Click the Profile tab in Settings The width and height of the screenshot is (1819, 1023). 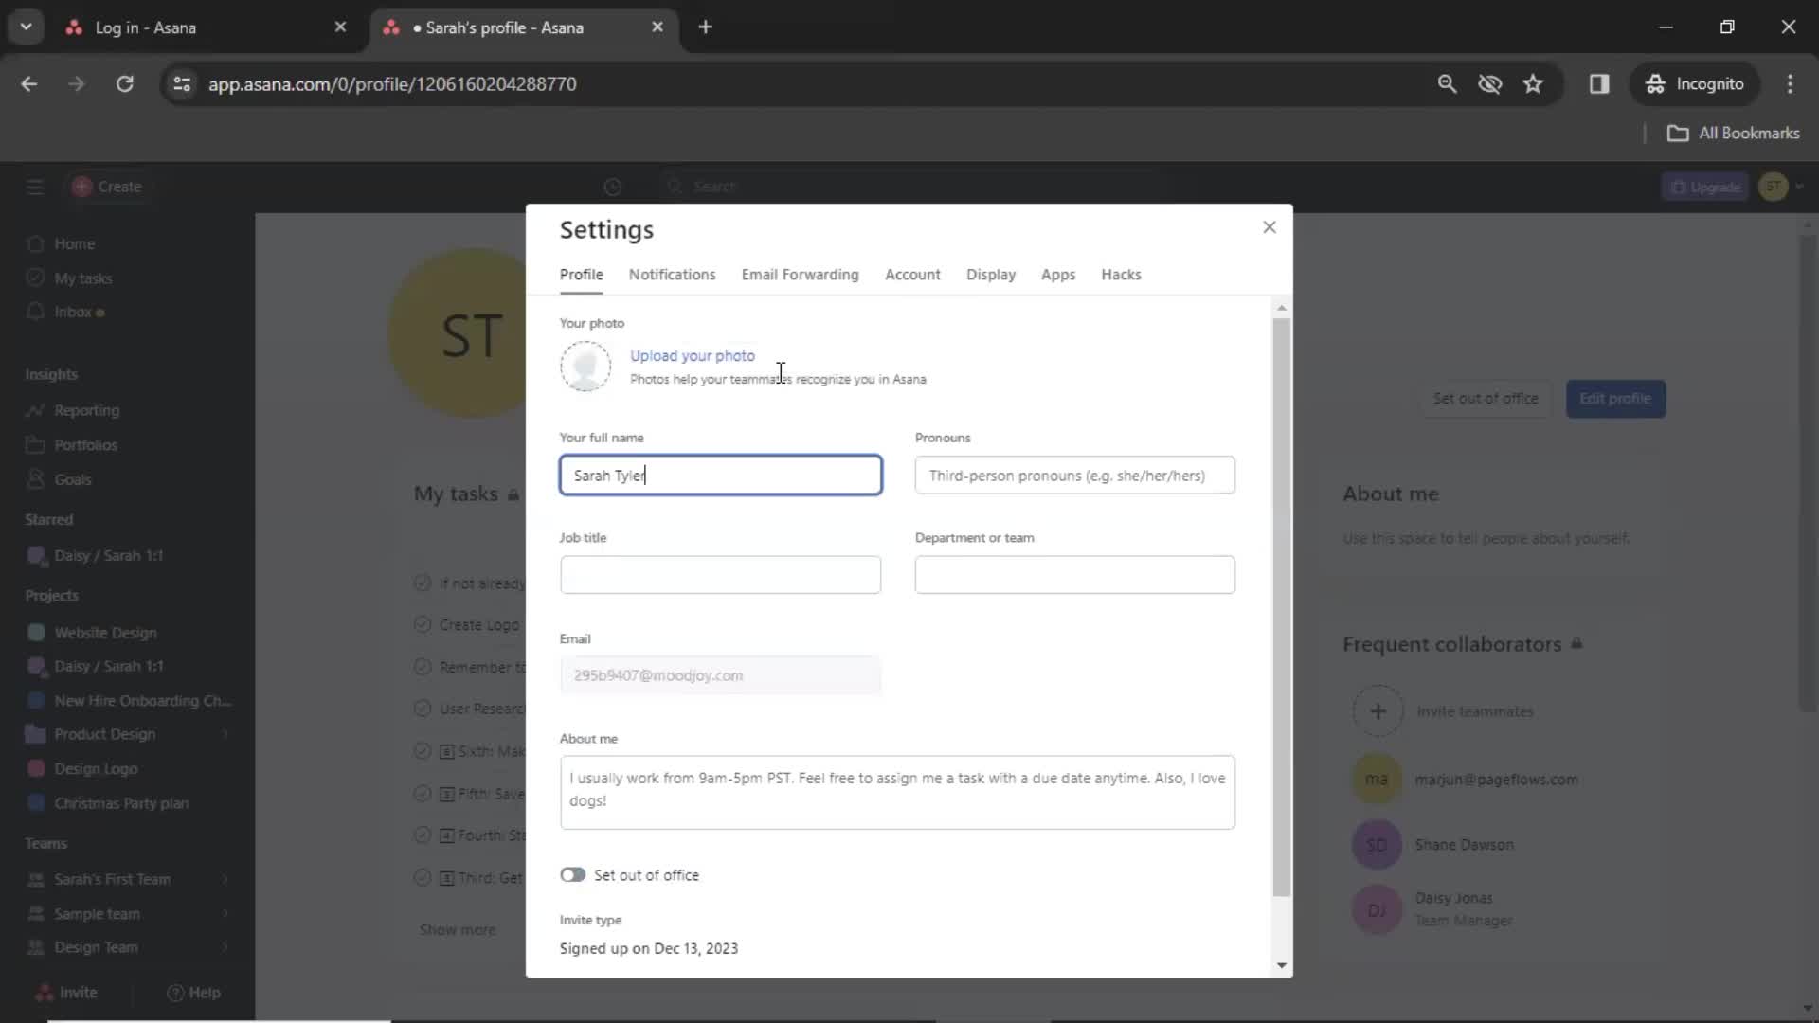pyautogui.click(x=581, y=274)
